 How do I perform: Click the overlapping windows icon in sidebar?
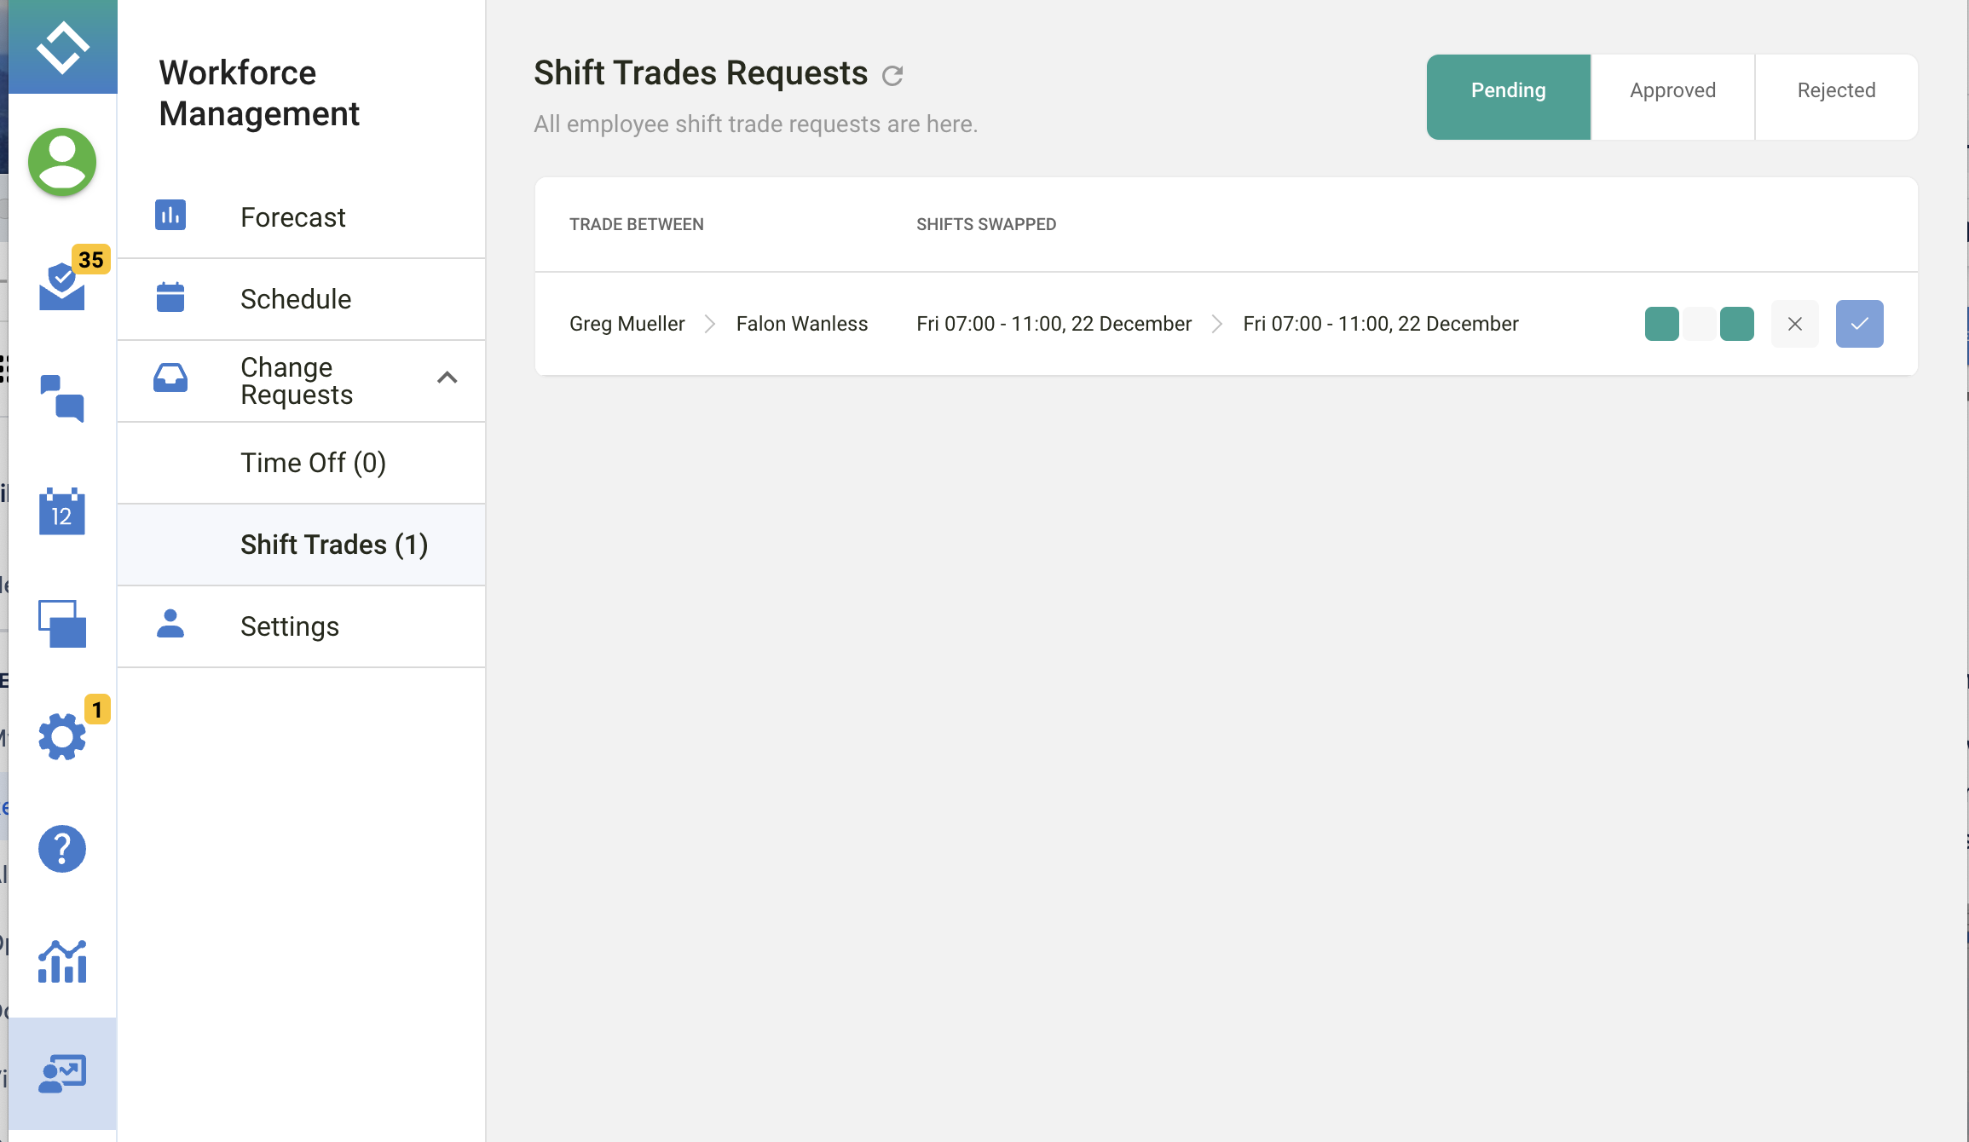click(x=62, y=624)
